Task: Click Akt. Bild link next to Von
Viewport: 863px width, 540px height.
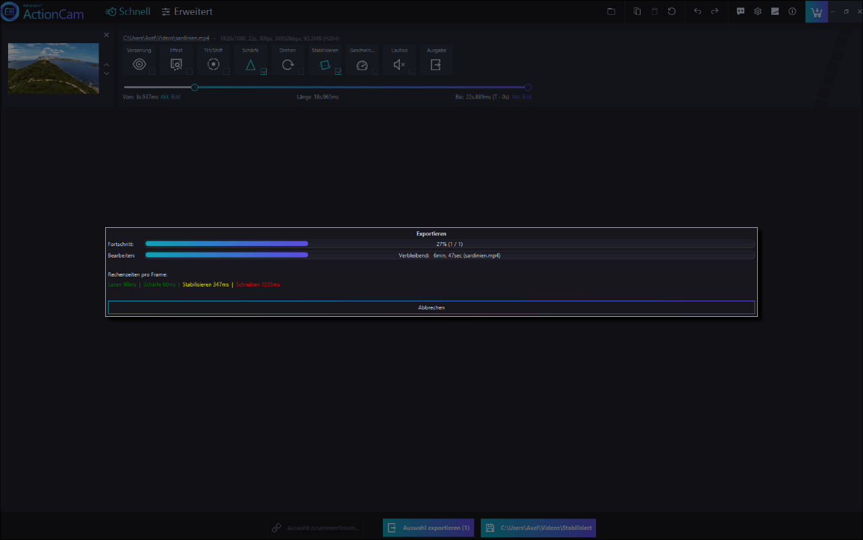Action: (170, 97)
